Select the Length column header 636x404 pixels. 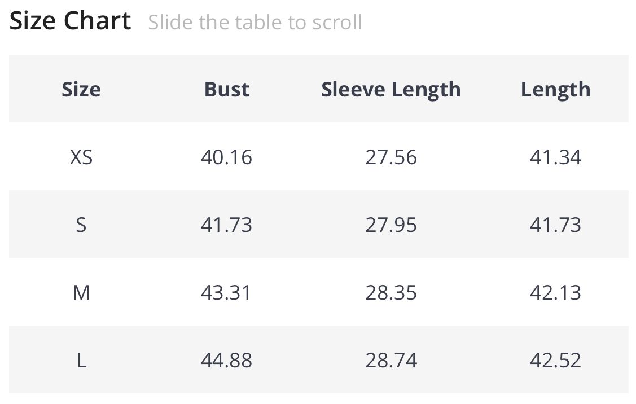pyautogui.click(x=555, y=89)
